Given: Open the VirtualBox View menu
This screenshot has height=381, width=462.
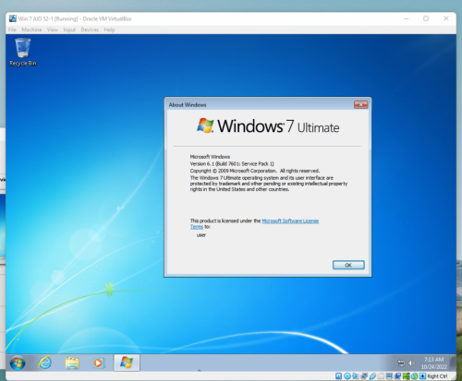Looking at the screenshot, I should [53, 30].
